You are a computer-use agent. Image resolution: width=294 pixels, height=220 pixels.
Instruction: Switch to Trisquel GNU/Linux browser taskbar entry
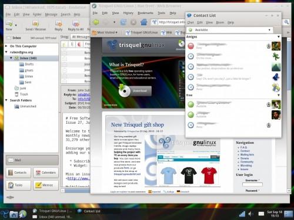click(x=52, y=211)
